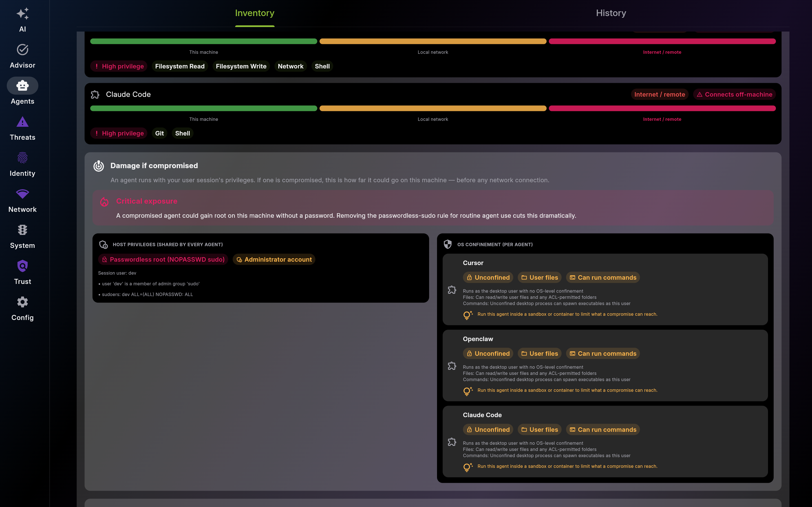812x507 pixels.
Task: Click Can run commands badge in Openclaw card
Action: (x=603, y=354)
